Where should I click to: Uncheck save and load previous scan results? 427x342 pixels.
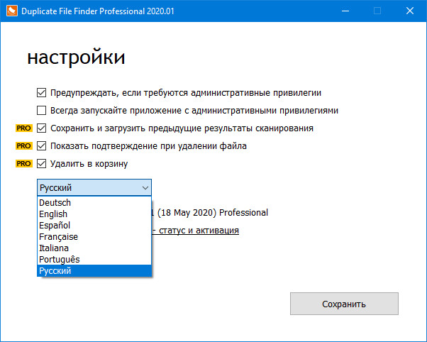coord(41,128)
